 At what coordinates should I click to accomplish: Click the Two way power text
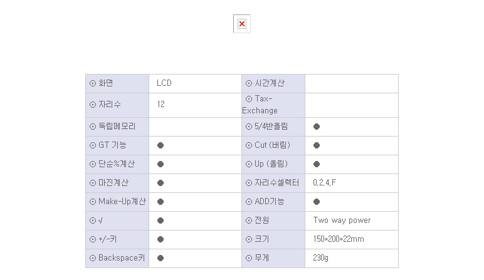click(x=342, y=220)
